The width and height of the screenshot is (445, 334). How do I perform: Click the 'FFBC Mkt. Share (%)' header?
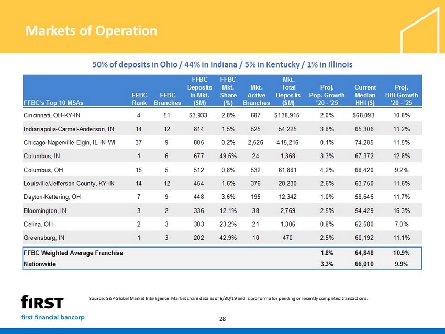tap(228, 91)
